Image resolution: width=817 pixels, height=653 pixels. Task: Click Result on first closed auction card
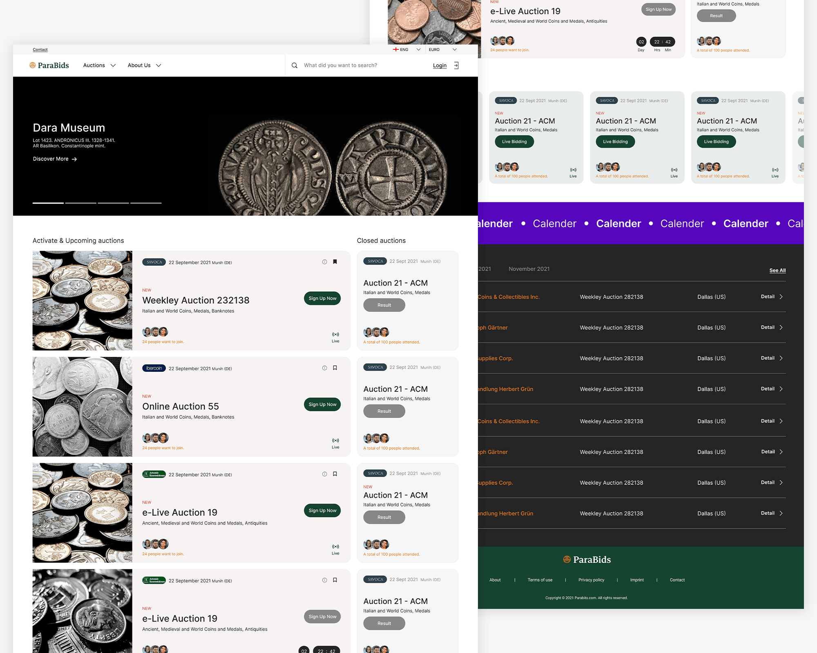click(384, 305)
